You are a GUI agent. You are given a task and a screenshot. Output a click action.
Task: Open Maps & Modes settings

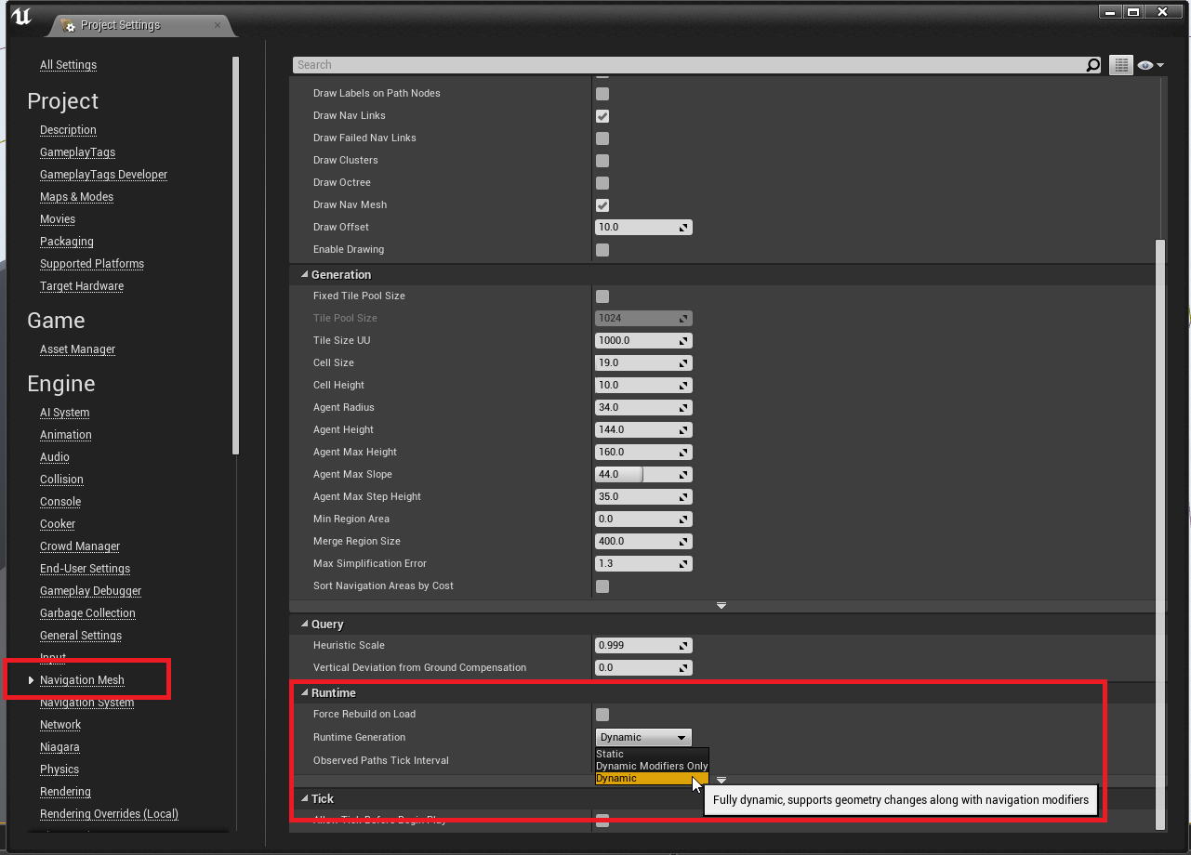click(76, 197)
